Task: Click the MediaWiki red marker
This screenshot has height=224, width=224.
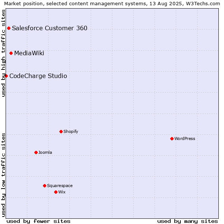Action: tap(11, 53)
